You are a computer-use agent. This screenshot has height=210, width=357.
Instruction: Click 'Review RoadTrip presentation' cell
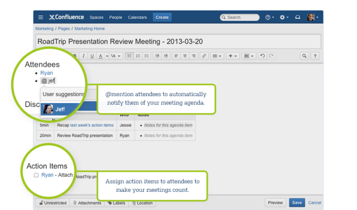(85, 136)
